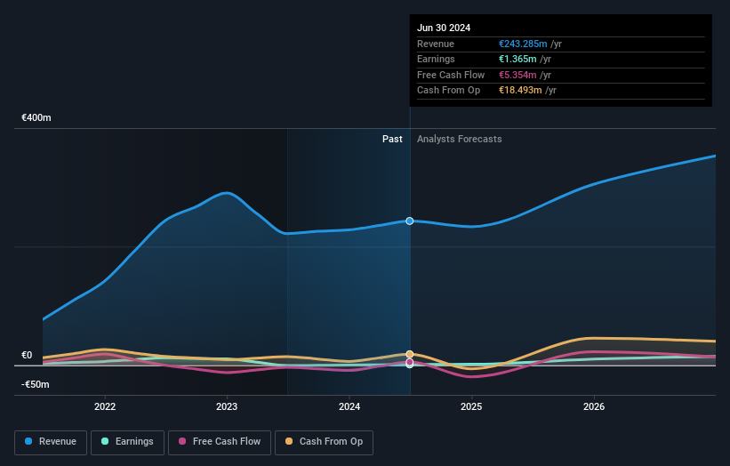The image size is (730, 466).
Task: Click the blue Revenue data point marker
Action: click(410, 221)
